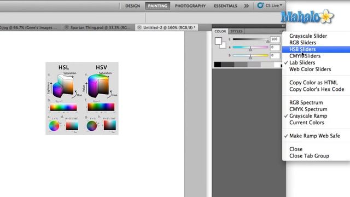This screenshot has height=197, width=350.
Task: Click Close Tab Group menu item
Action: [309, 156]
